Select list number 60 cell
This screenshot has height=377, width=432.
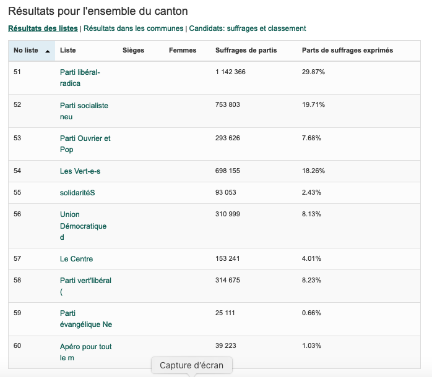[17, 345]
